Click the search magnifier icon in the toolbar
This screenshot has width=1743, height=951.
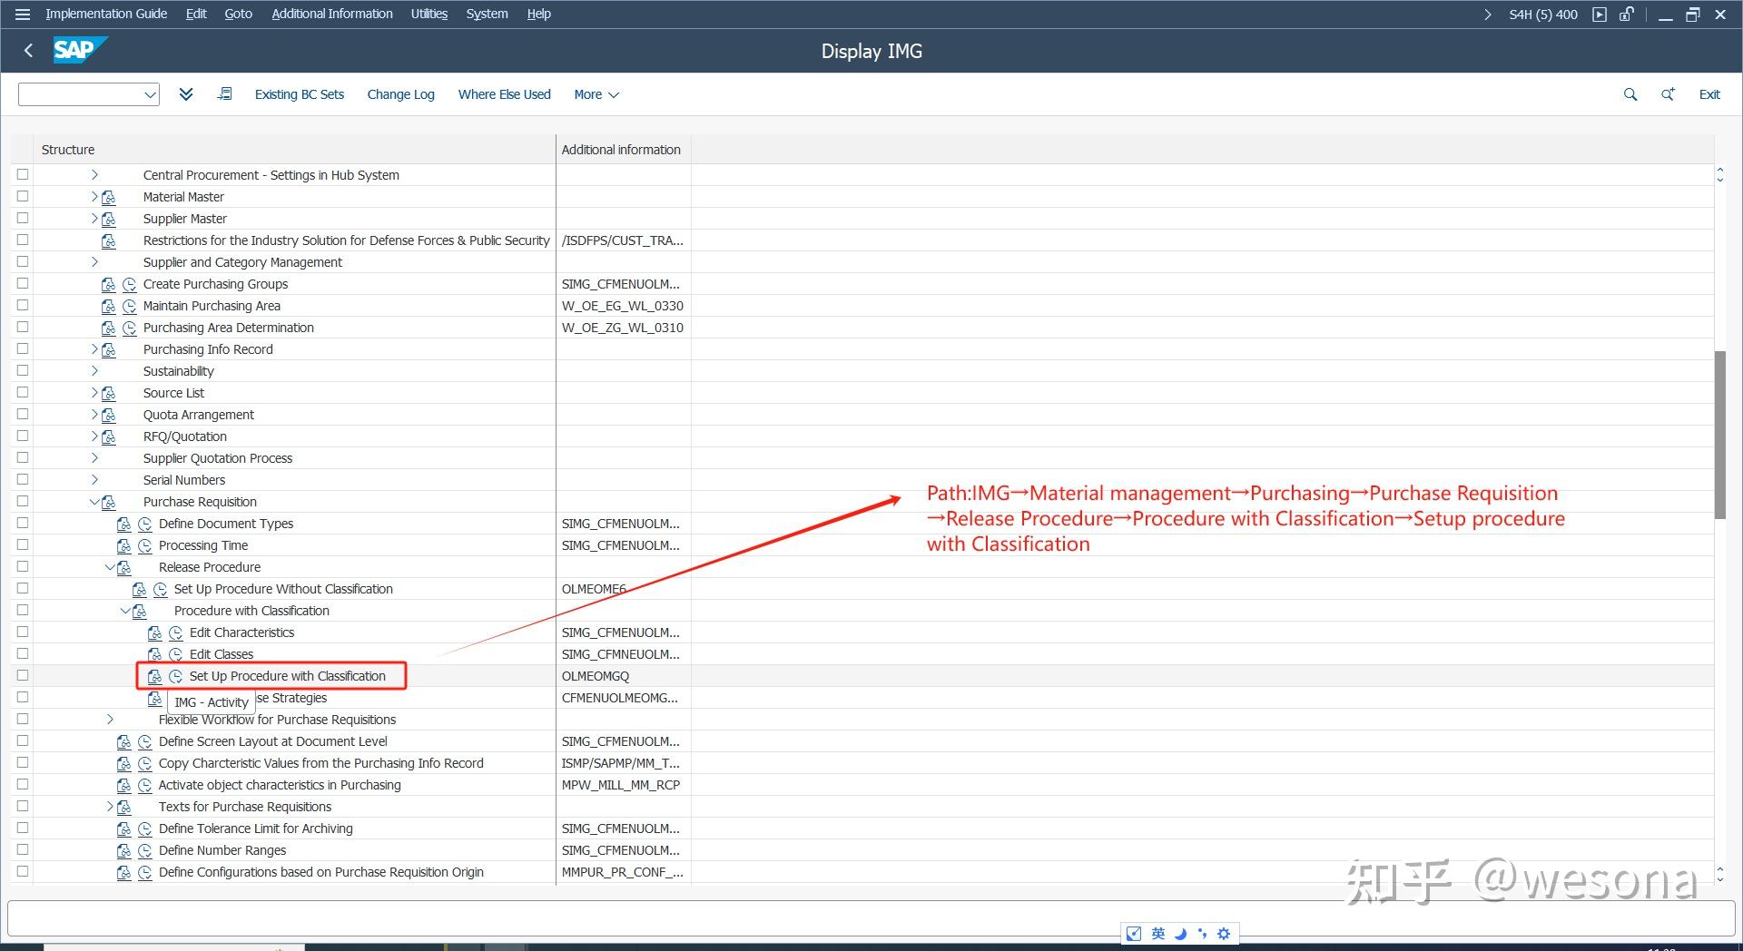[x=1630, y=93]
